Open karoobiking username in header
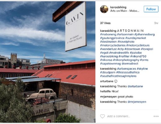The height and width of the screenshot is (124, 161). (118, 7)
